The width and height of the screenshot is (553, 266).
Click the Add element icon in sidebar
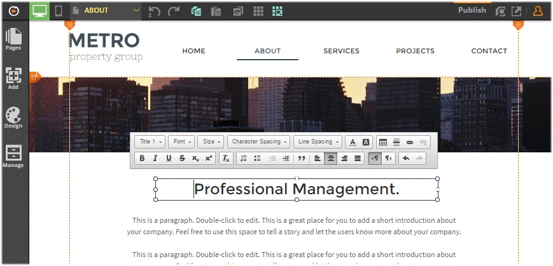click(13, 79)
